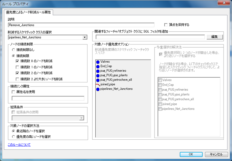Select End_Cap text in priority list

tap(106, 66)
